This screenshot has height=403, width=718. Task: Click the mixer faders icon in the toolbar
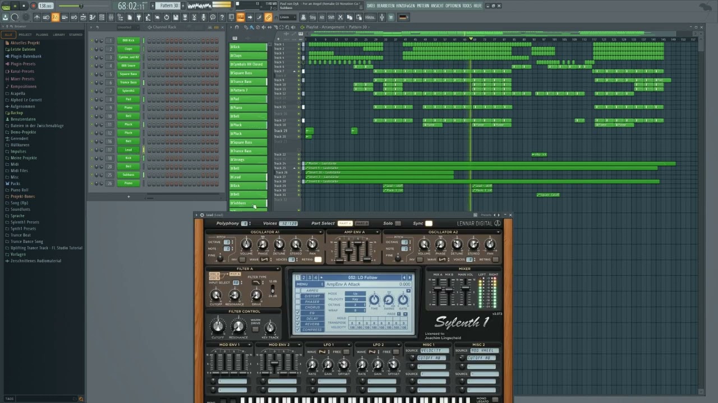pyautogui.click(x=111, y=17)
